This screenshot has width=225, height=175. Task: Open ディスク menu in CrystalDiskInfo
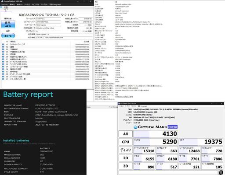35,4
